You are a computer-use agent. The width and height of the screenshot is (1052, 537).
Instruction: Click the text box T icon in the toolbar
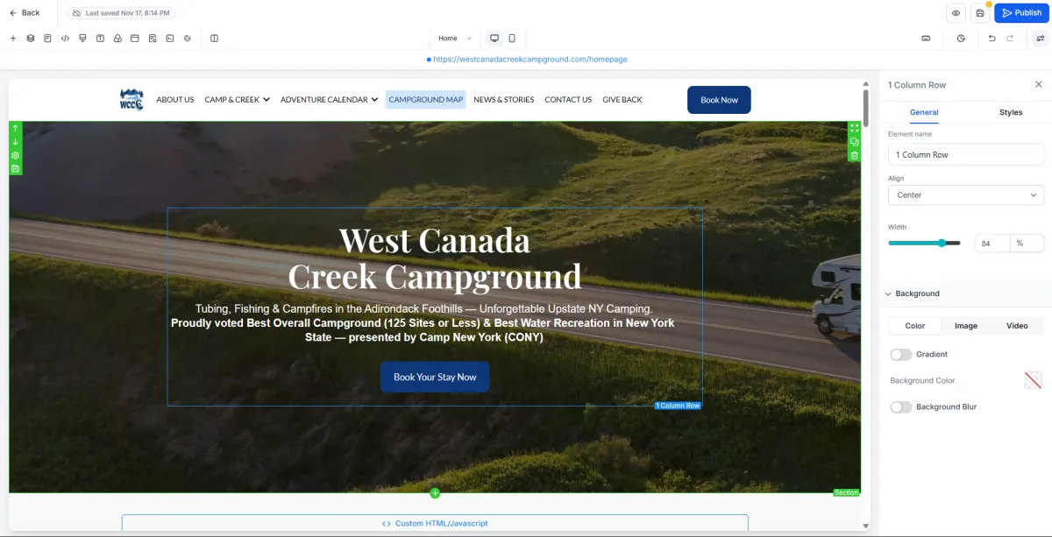[x=100, y=39]
